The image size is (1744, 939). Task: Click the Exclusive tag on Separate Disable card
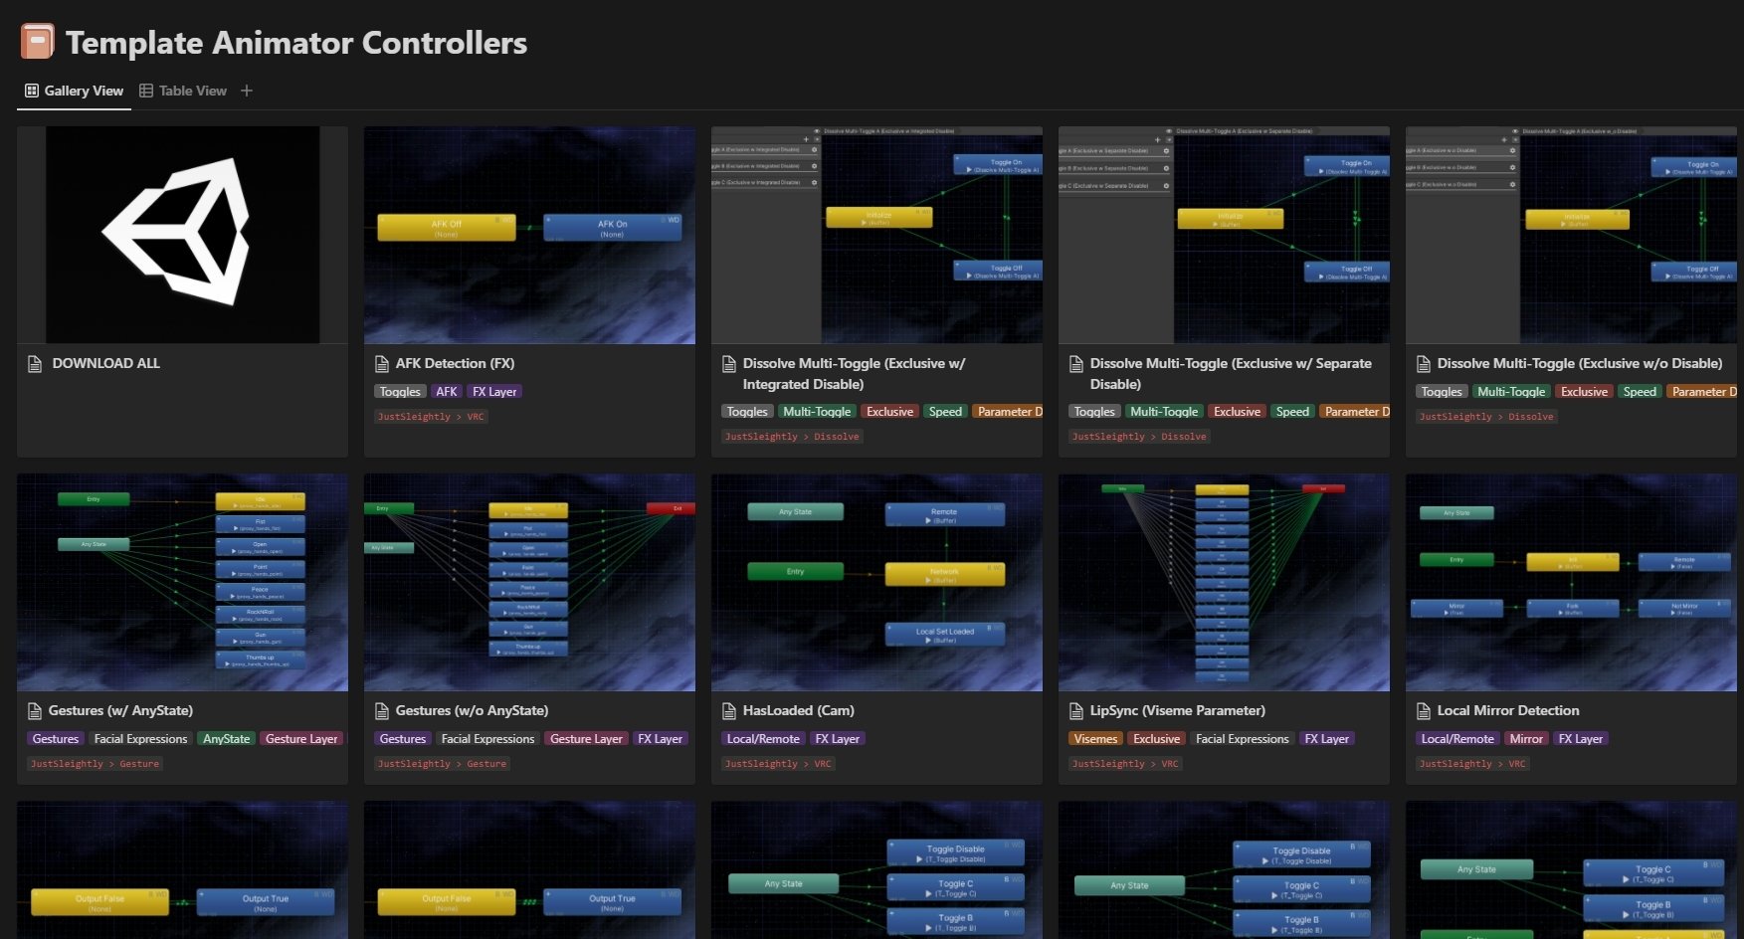[x=1238, y=411]
